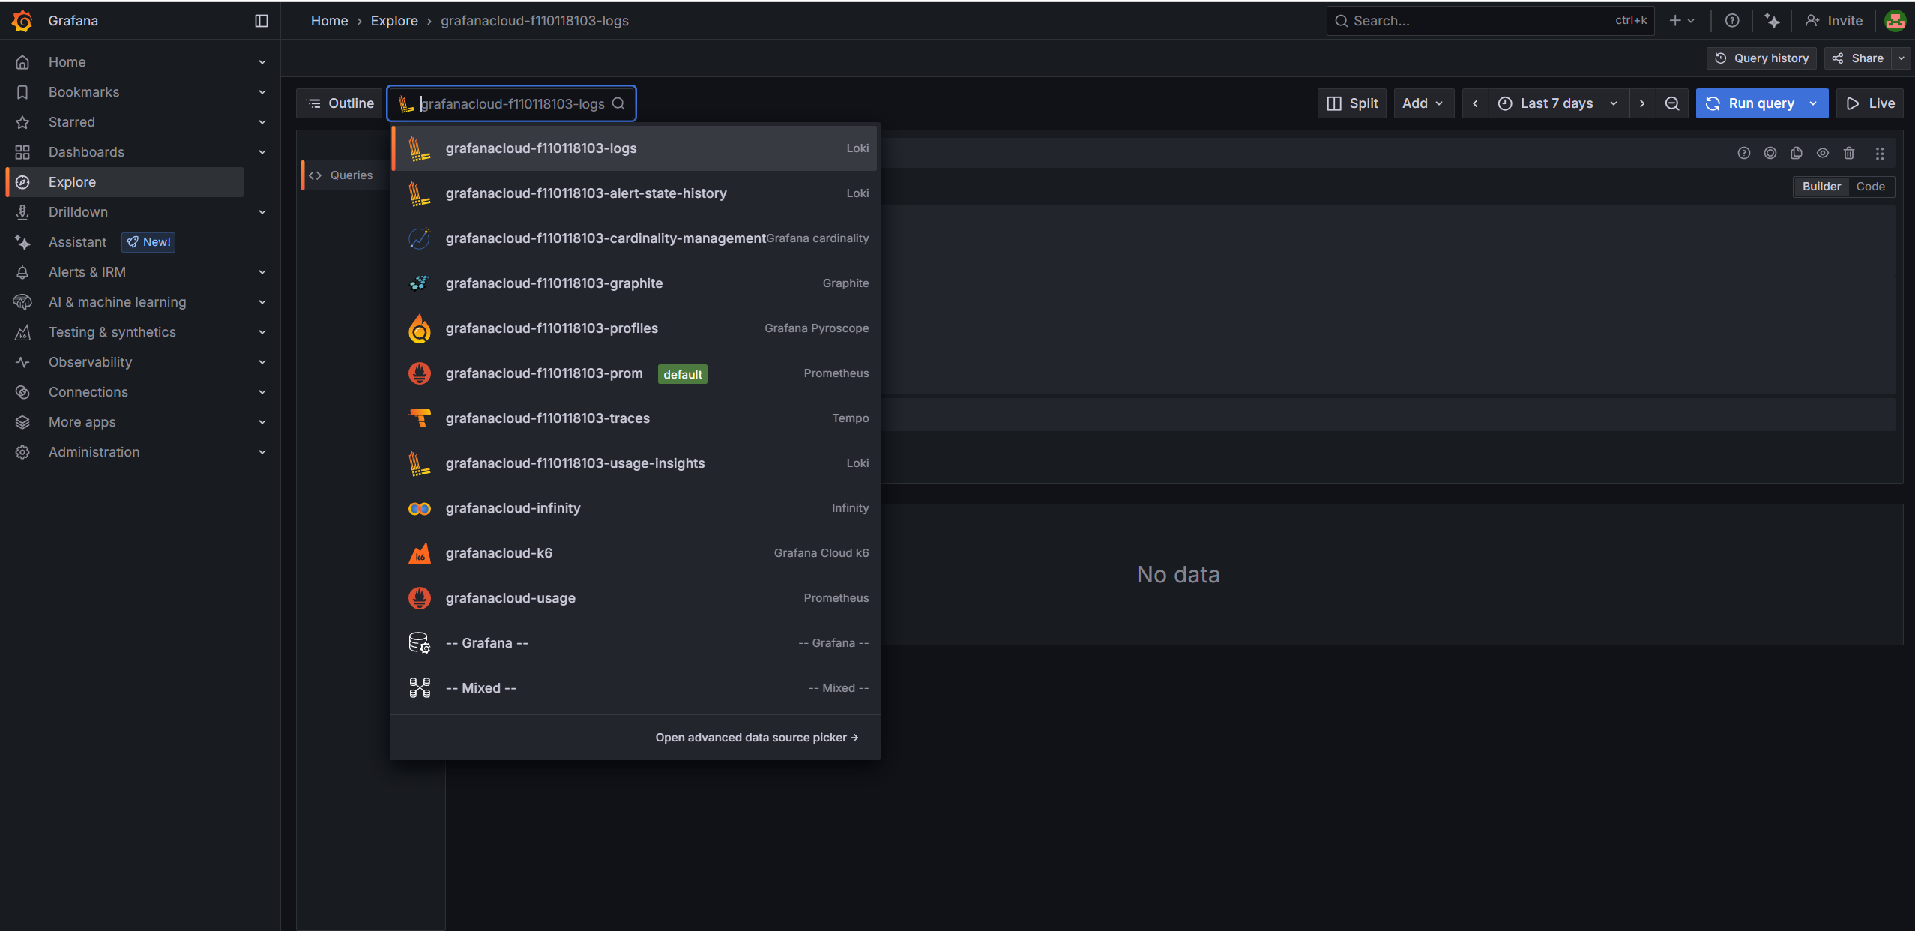Click the duplicate query icon
The image size is (1915, 931).
tap(1797, 153)
